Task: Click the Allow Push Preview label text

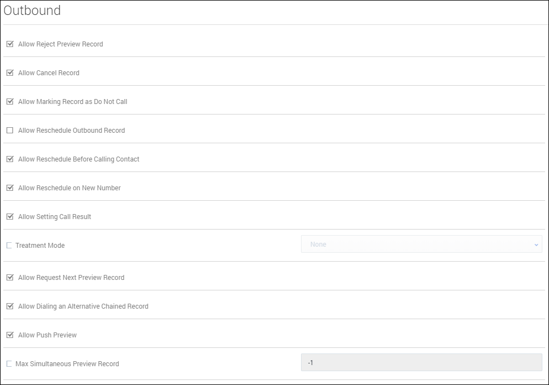Action: [x=47, y=335]
